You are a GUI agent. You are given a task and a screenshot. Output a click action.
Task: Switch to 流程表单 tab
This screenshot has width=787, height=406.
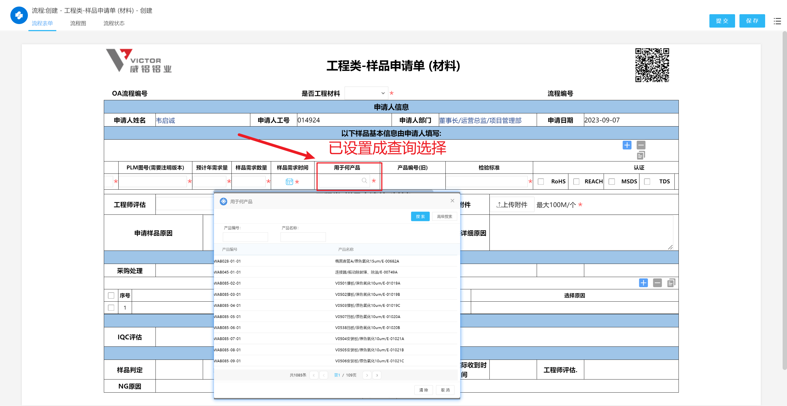(x=42, y=23)
